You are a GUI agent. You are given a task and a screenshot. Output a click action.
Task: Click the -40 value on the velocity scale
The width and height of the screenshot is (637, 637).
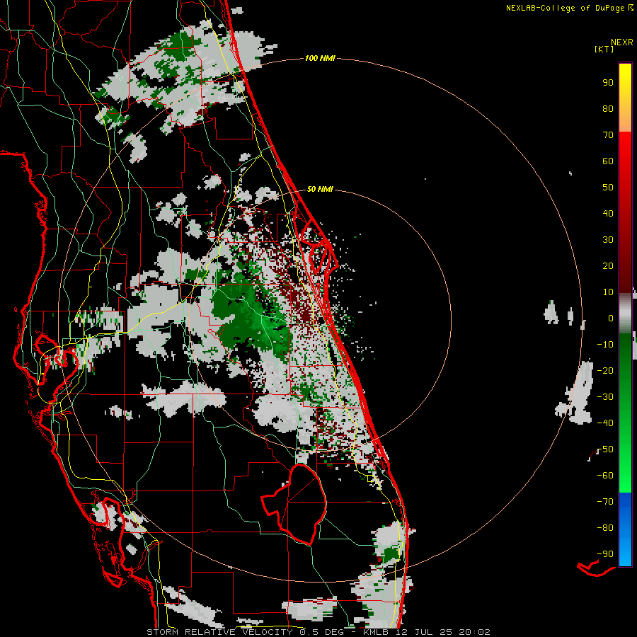(605, 423)
